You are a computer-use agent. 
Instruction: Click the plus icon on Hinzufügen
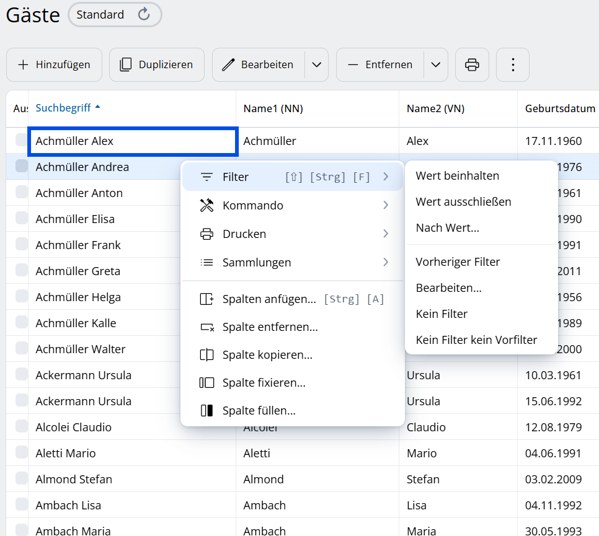[x=23, y=65]
